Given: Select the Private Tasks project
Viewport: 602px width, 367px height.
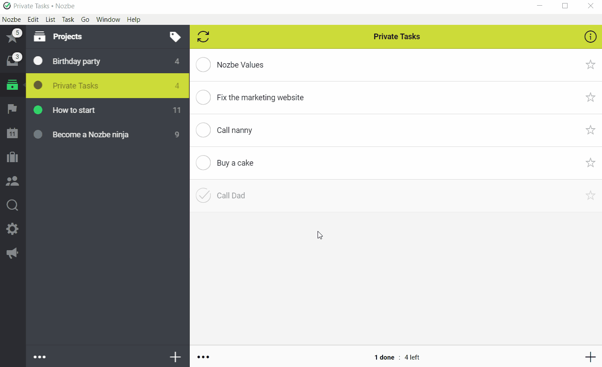Looking at the screenshot, I should [x=108, y=86].
